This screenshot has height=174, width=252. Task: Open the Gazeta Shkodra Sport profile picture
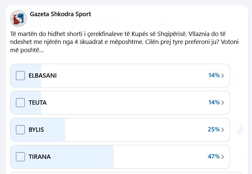click(19, 18)
